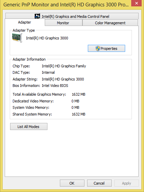
Task: Click the Intel Graphics Control Panel tab icon
Action: pos(37,16)
